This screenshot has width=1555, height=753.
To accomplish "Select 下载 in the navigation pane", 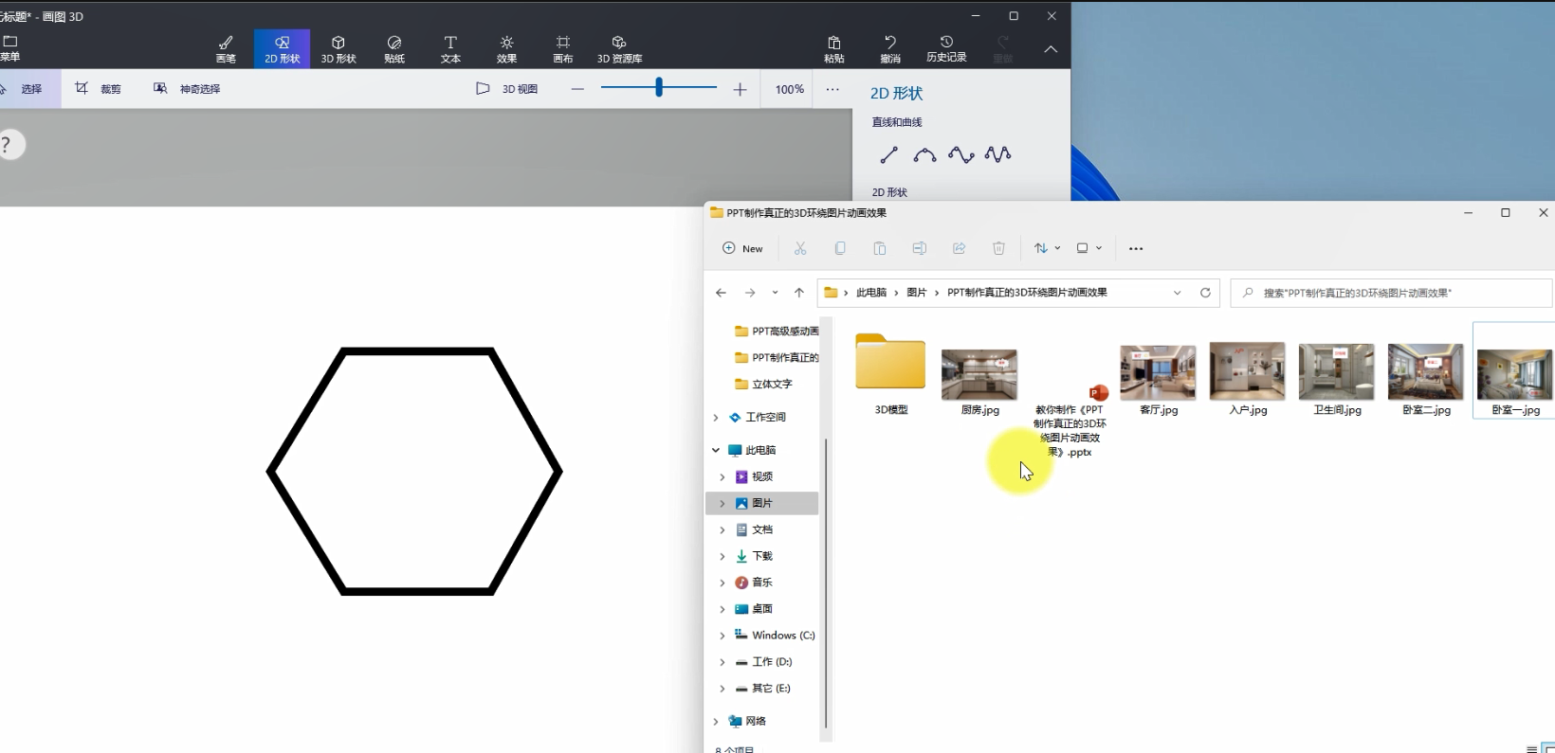I will [x=762, y=556].
